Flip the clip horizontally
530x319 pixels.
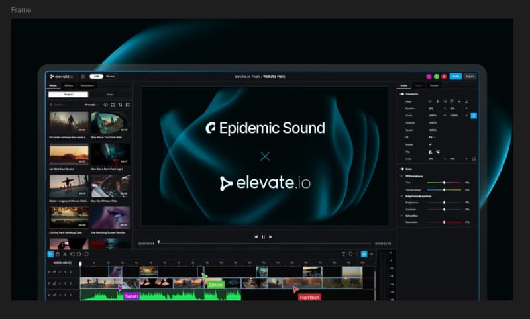tap(430, 152)
